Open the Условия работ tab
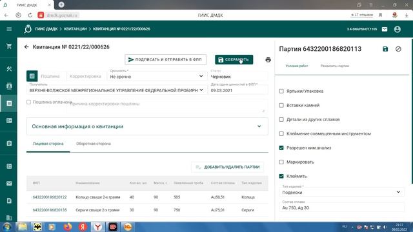This screenshot has width=413, height=232. click(297, 66)
